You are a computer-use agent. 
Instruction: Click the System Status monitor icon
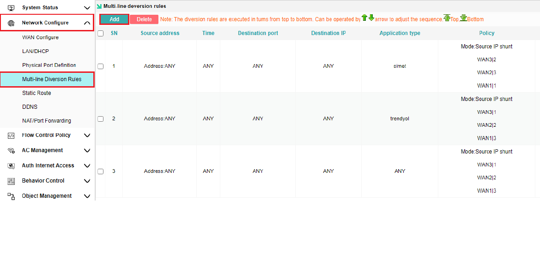(x=12, y=8)
